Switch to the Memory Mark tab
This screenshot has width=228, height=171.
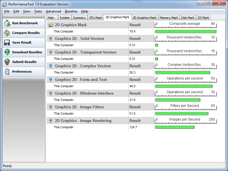[x=169, y=18]
